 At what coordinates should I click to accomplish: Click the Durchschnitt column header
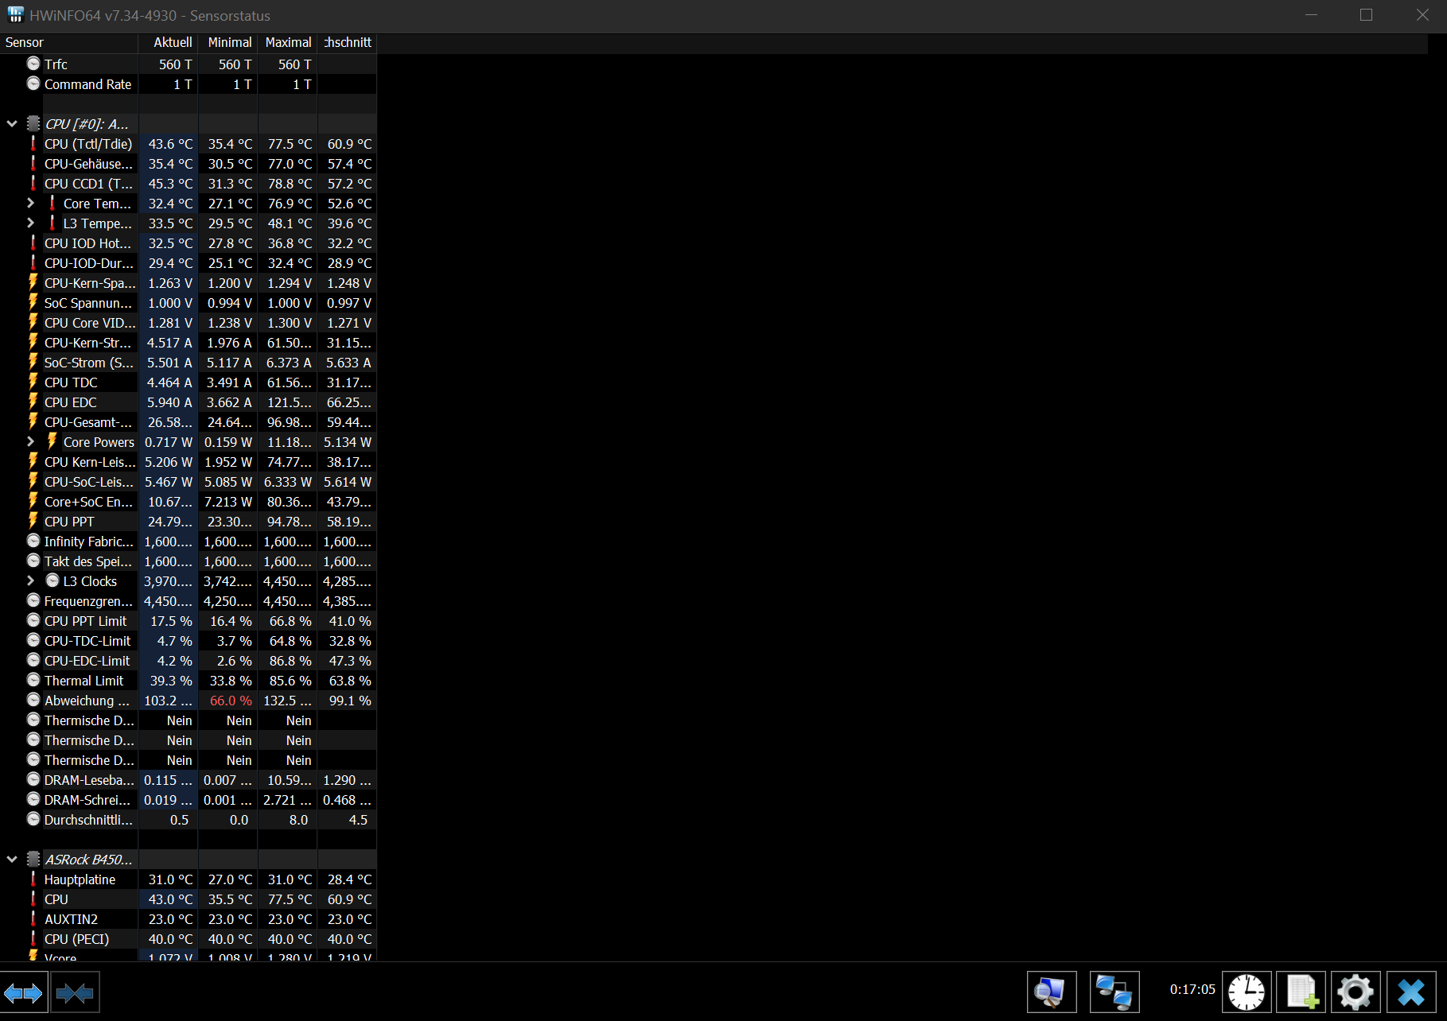click(348, 43)
